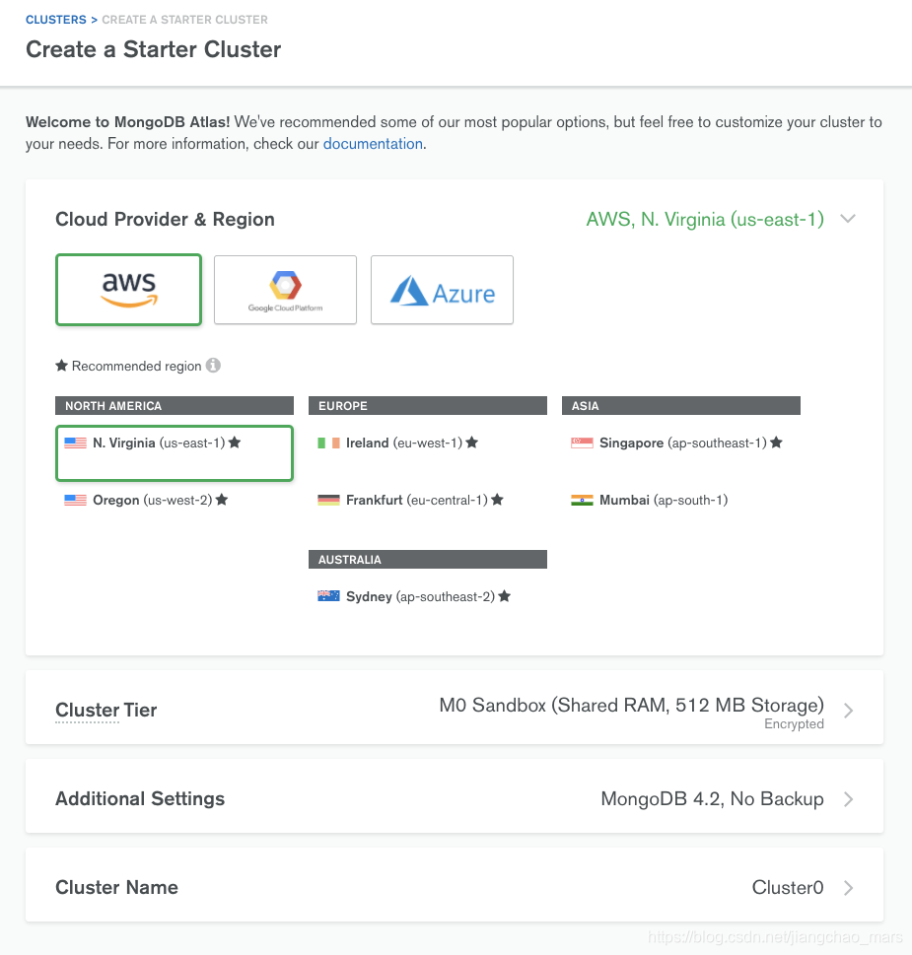Choose the Google Cloud Platform provider
This screenshot has height=955, width=912.
[x=285, y=290]
